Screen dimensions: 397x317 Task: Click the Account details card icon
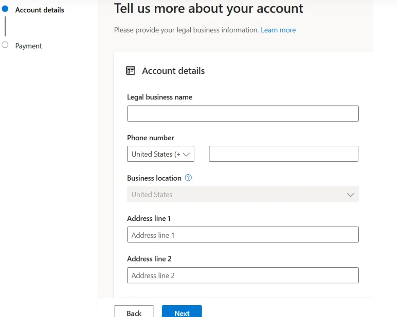[x=131, y=71]
